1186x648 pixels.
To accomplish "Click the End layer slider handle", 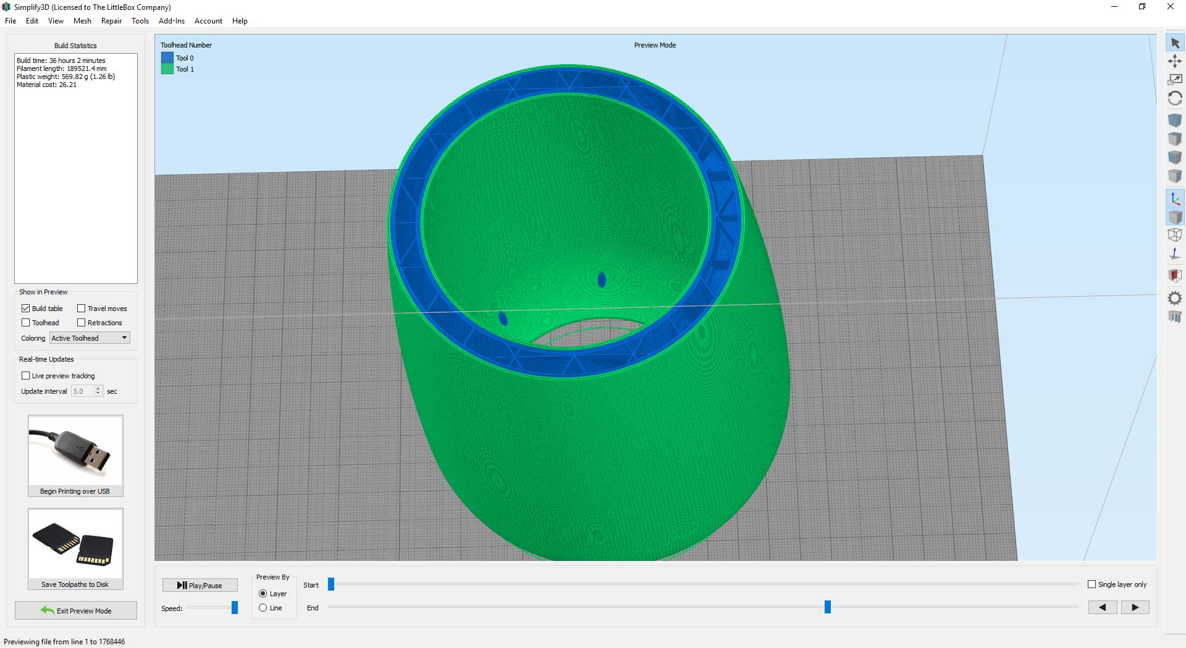I will point(828,607).
